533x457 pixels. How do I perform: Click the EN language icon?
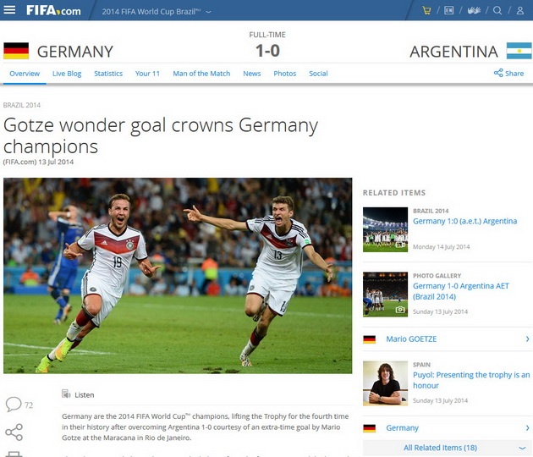(448, 10)
